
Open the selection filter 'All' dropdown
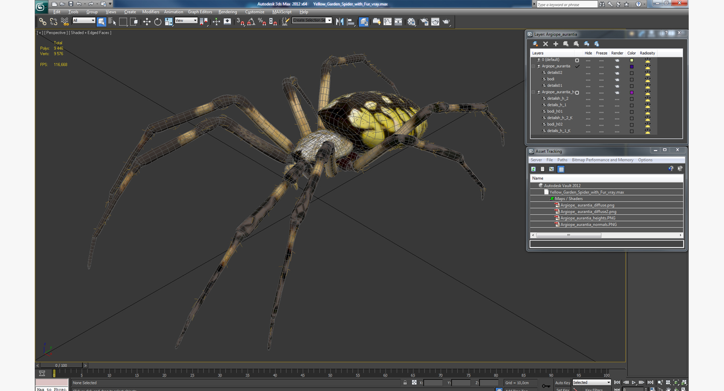(x=84, y=21)
